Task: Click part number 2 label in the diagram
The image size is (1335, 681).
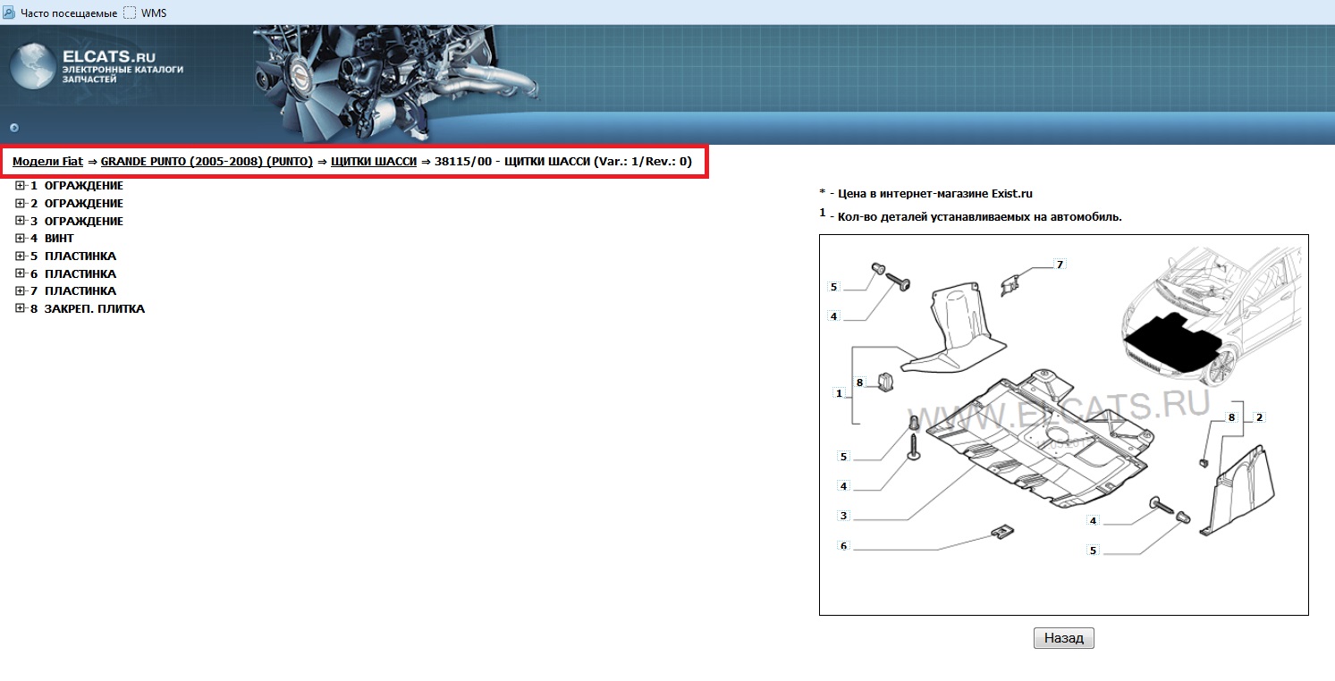Action: pyautogui.click(x=1259, y=417)
